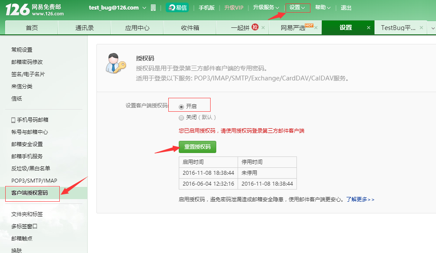
Task: Click 退出 to log out
Action: click(x=346, y=8)
